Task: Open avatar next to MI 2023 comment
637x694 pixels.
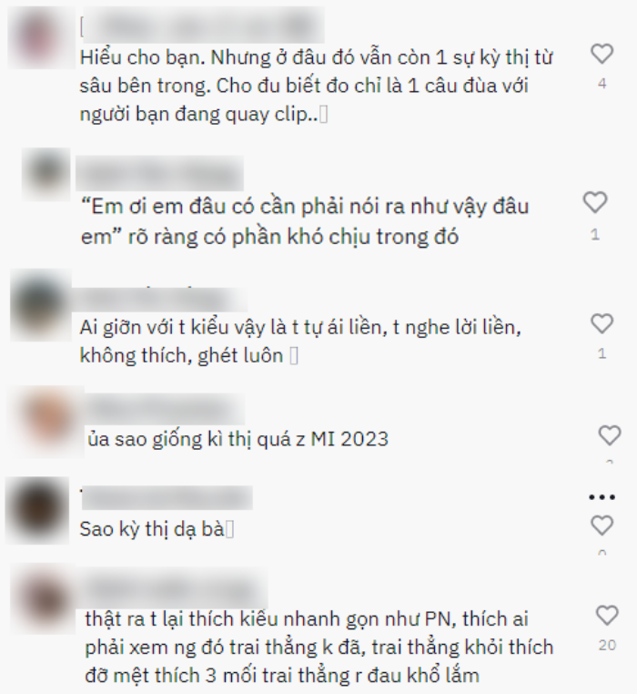Action: click(x=47, y=421)
